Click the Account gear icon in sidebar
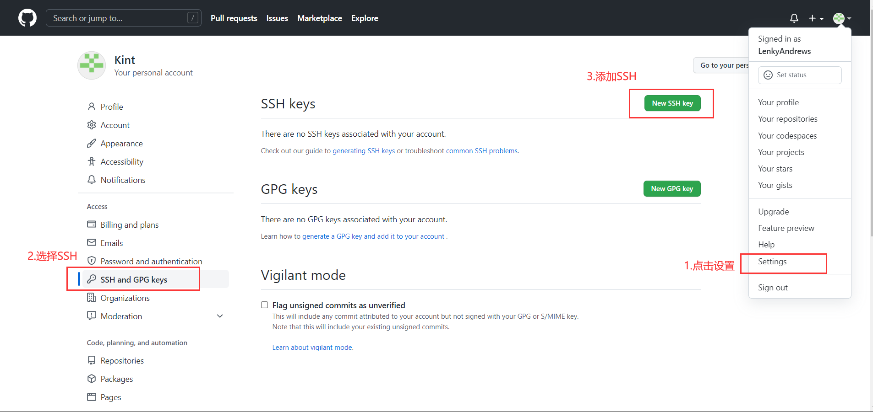The height and width of the screenshot is (412, 873). [92, 125]
